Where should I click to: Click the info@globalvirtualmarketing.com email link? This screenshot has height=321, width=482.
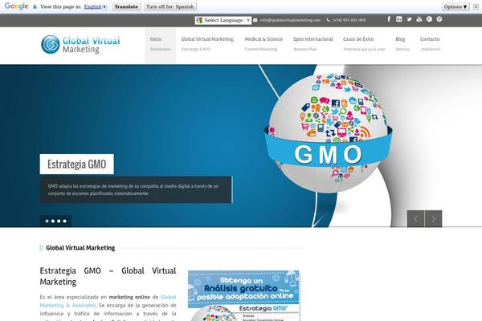[x=290, y=20]
